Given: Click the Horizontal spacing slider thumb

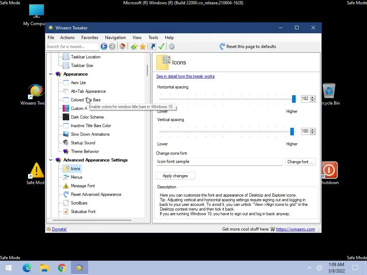Looking at the screenshot, I should coord(294,99).
